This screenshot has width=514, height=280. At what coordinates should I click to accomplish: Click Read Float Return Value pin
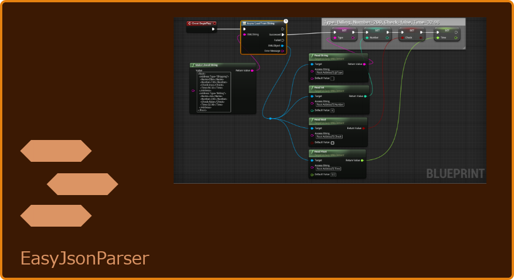pos(362,161)
